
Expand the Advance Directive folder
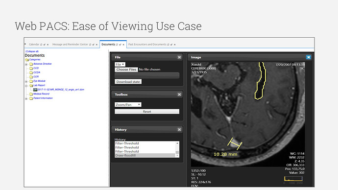pos(26,64)
